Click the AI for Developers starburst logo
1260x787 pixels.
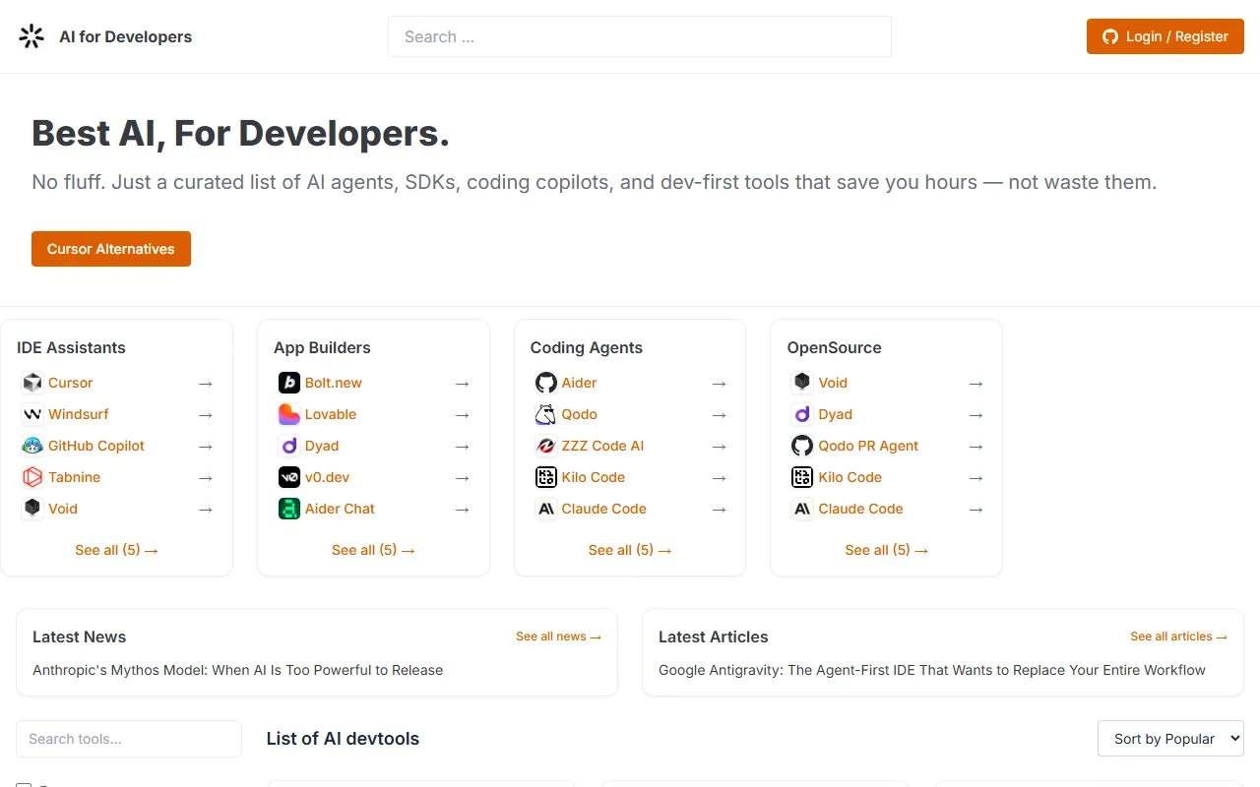coord(31,36)
